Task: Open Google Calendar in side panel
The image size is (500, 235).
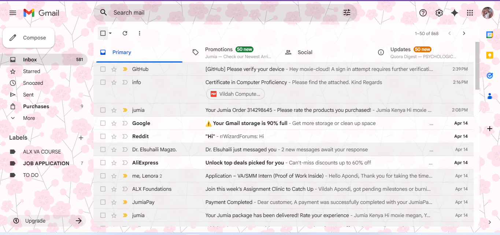Action: pyautogui.click(x=490, y=35)
